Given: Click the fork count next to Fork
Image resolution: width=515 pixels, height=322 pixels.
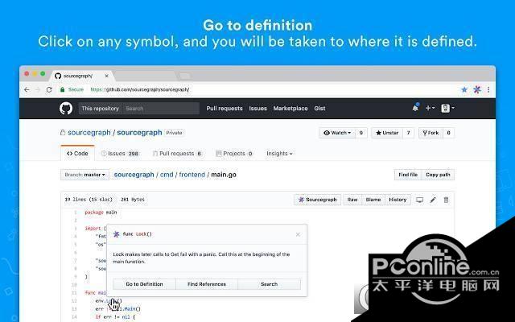Looking at the screenshot, I should coord(449,133).
